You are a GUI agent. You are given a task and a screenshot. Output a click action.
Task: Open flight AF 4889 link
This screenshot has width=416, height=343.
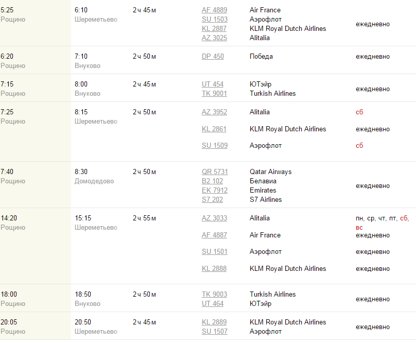[214, 10]
